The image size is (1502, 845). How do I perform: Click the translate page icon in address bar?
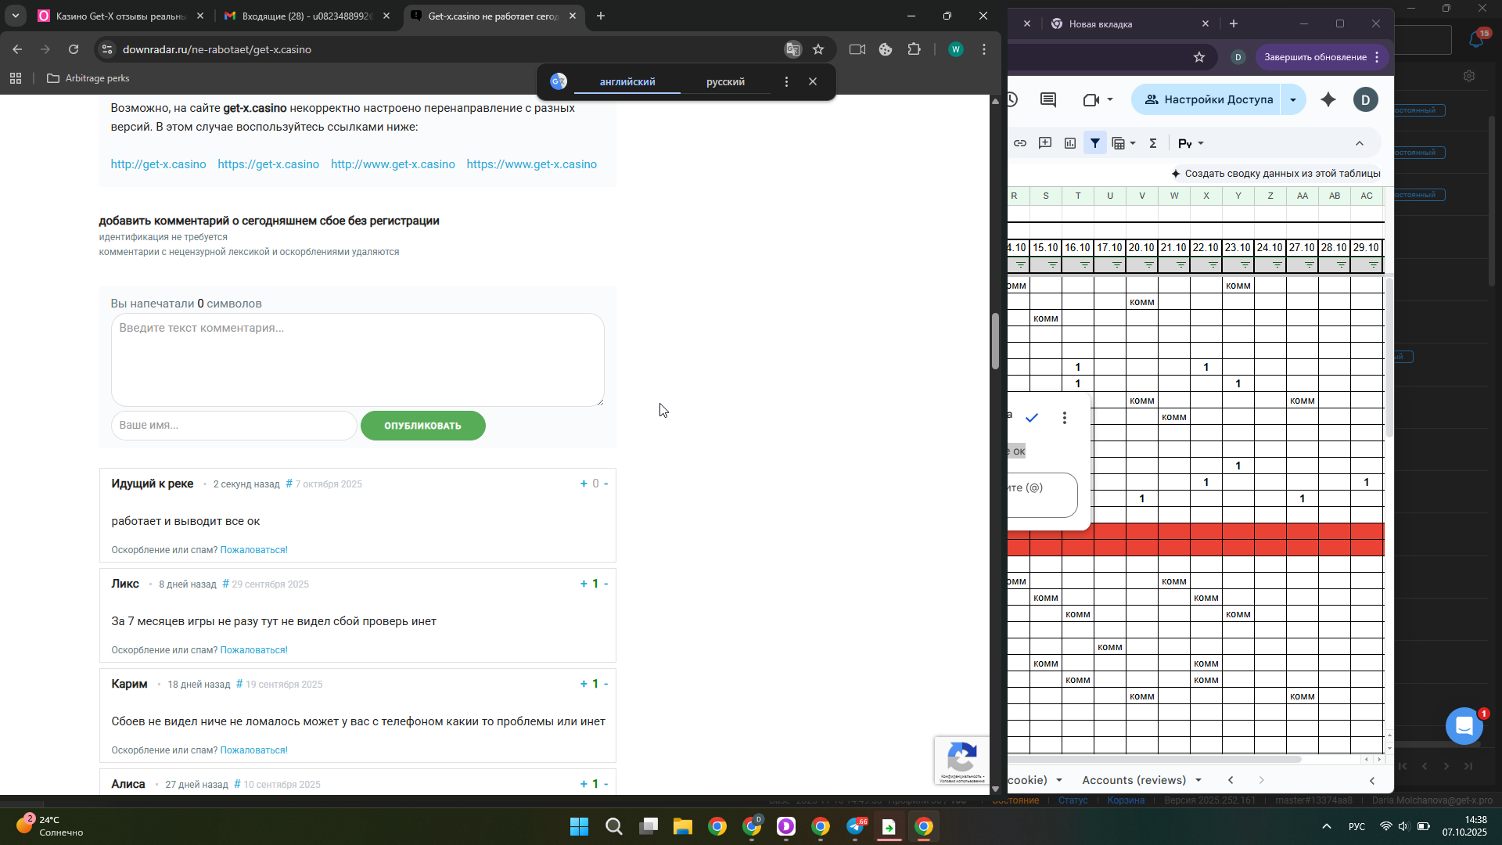coord(793,49)
